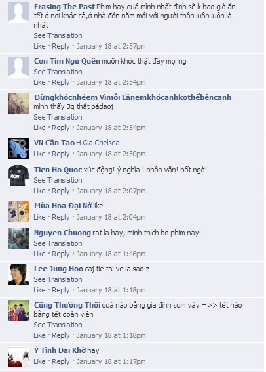Like Erasing The Past's comment
Screen dimensions: 266x372
[39, 46]
